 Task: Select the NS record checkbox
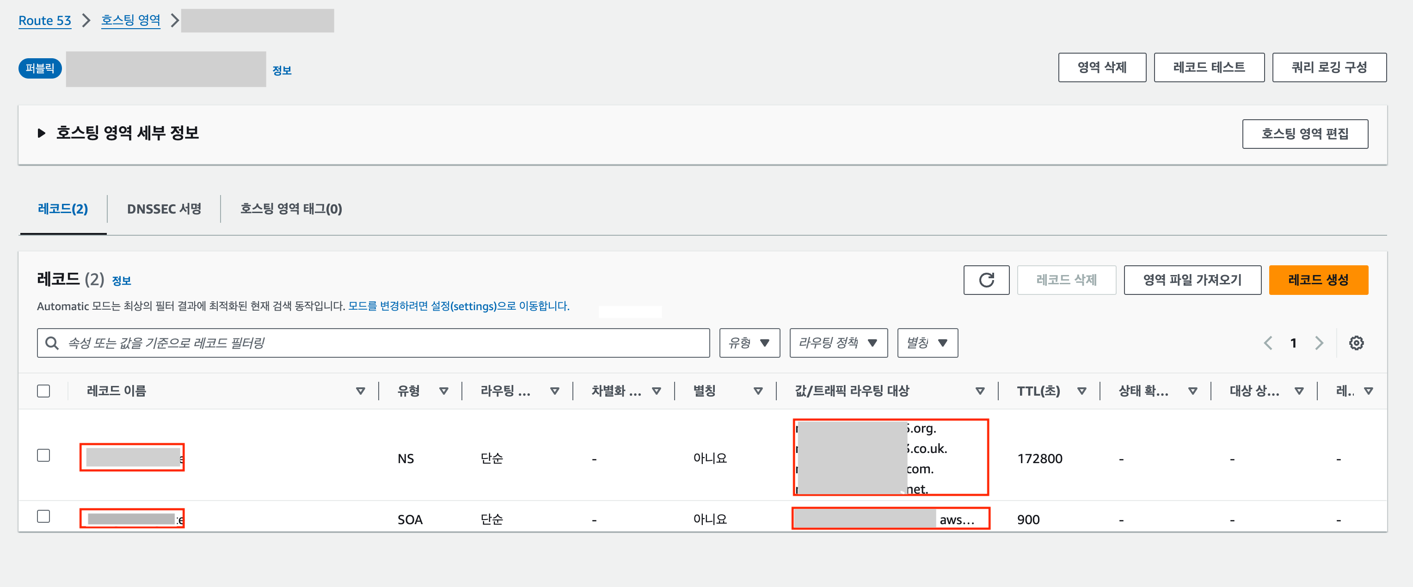(x=43, y=455)
